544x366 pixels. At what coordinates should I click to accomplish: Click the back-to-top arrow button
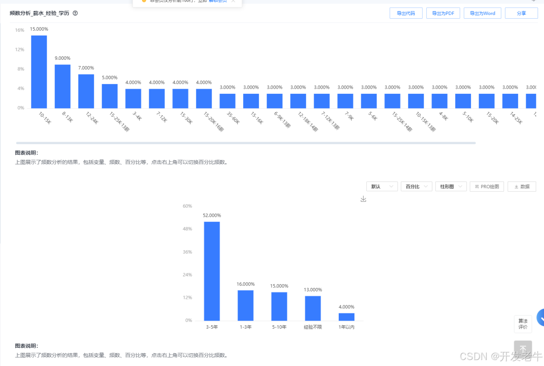click(x=523, y=349)
